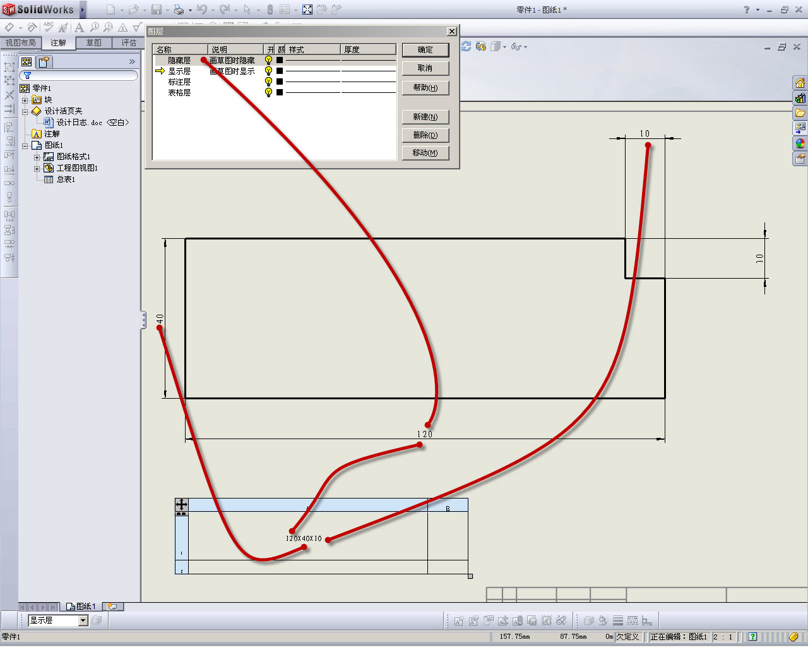
Task: Click the 120X40X10 table cell text
Action: [x=304, y=539]
